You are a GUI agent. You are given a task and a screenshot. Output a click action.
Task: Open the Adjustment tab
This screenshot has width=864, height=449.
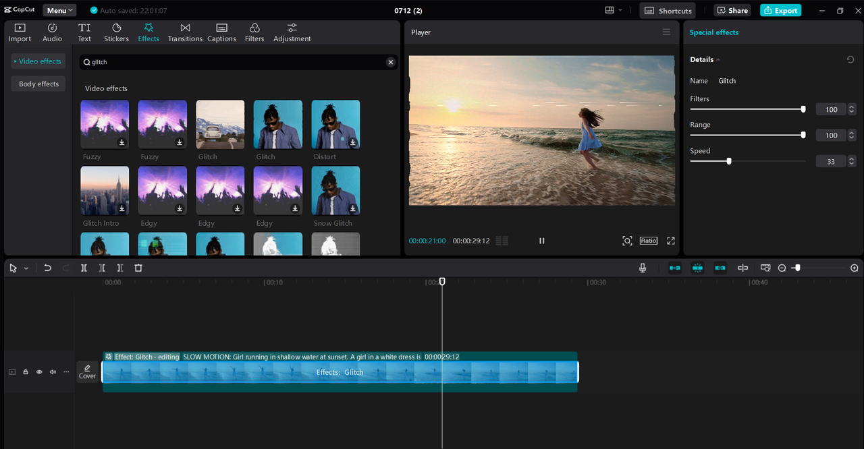click(292, 32)
